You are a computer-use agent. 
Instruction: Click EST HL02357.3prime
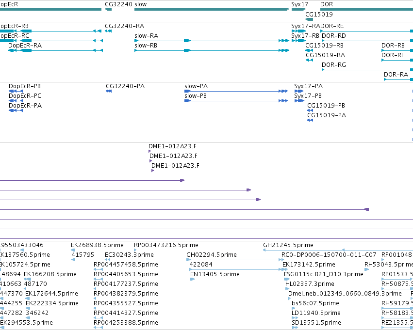point(310,284)
